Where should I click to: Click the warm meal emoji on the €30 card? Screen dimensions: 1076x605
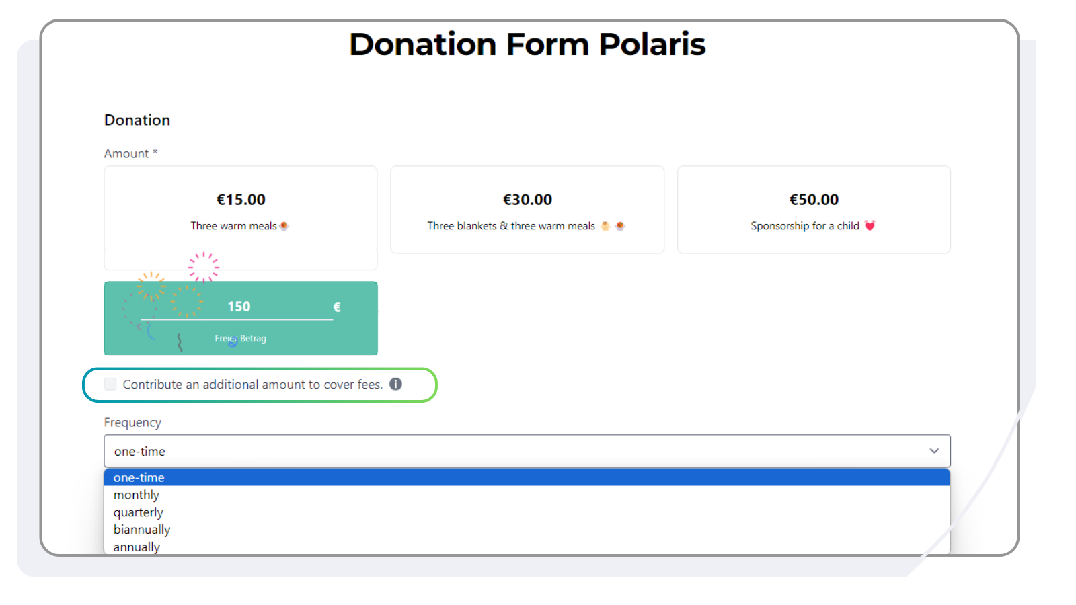click(620, 226)
